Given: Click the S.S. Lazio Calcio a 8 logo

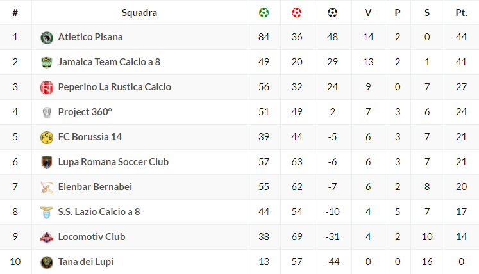Looking at the screenshot, I should (46, 212).
